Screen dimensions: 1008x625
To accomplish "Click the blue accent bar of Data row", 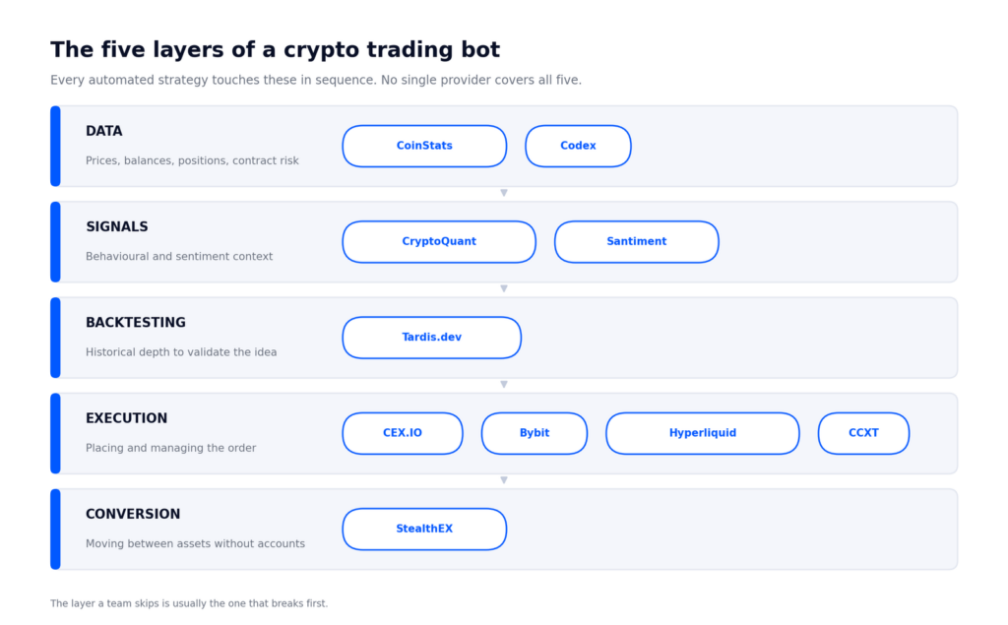I will (55, 147).
